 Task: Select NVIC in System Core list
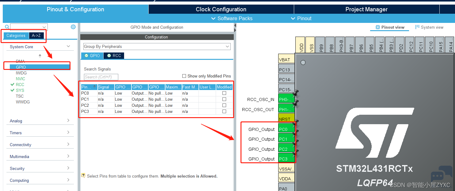pyautogui.click(x=21, y=79)
